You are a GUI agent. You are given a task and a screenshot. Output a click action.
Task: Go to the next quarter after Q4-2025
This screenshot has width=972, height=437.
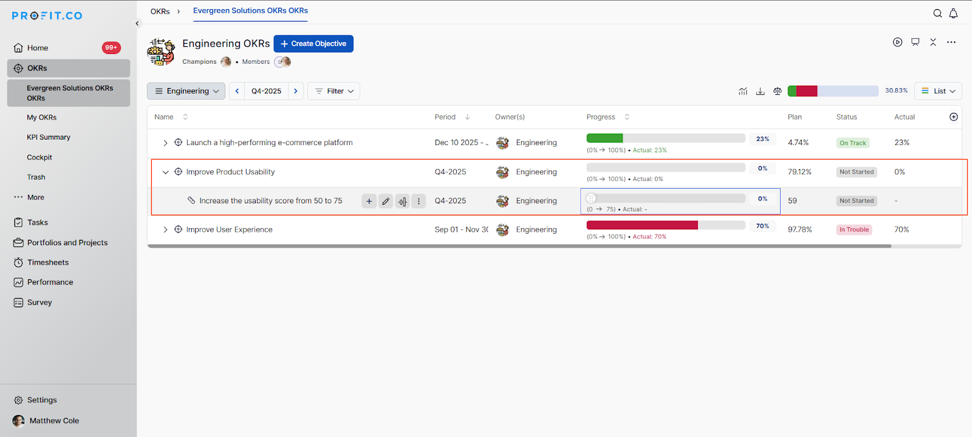[x=296, y=91]
